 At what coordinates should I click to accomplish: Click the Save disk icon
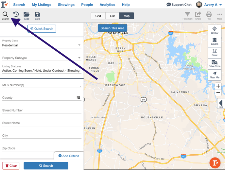click(37, 15)
